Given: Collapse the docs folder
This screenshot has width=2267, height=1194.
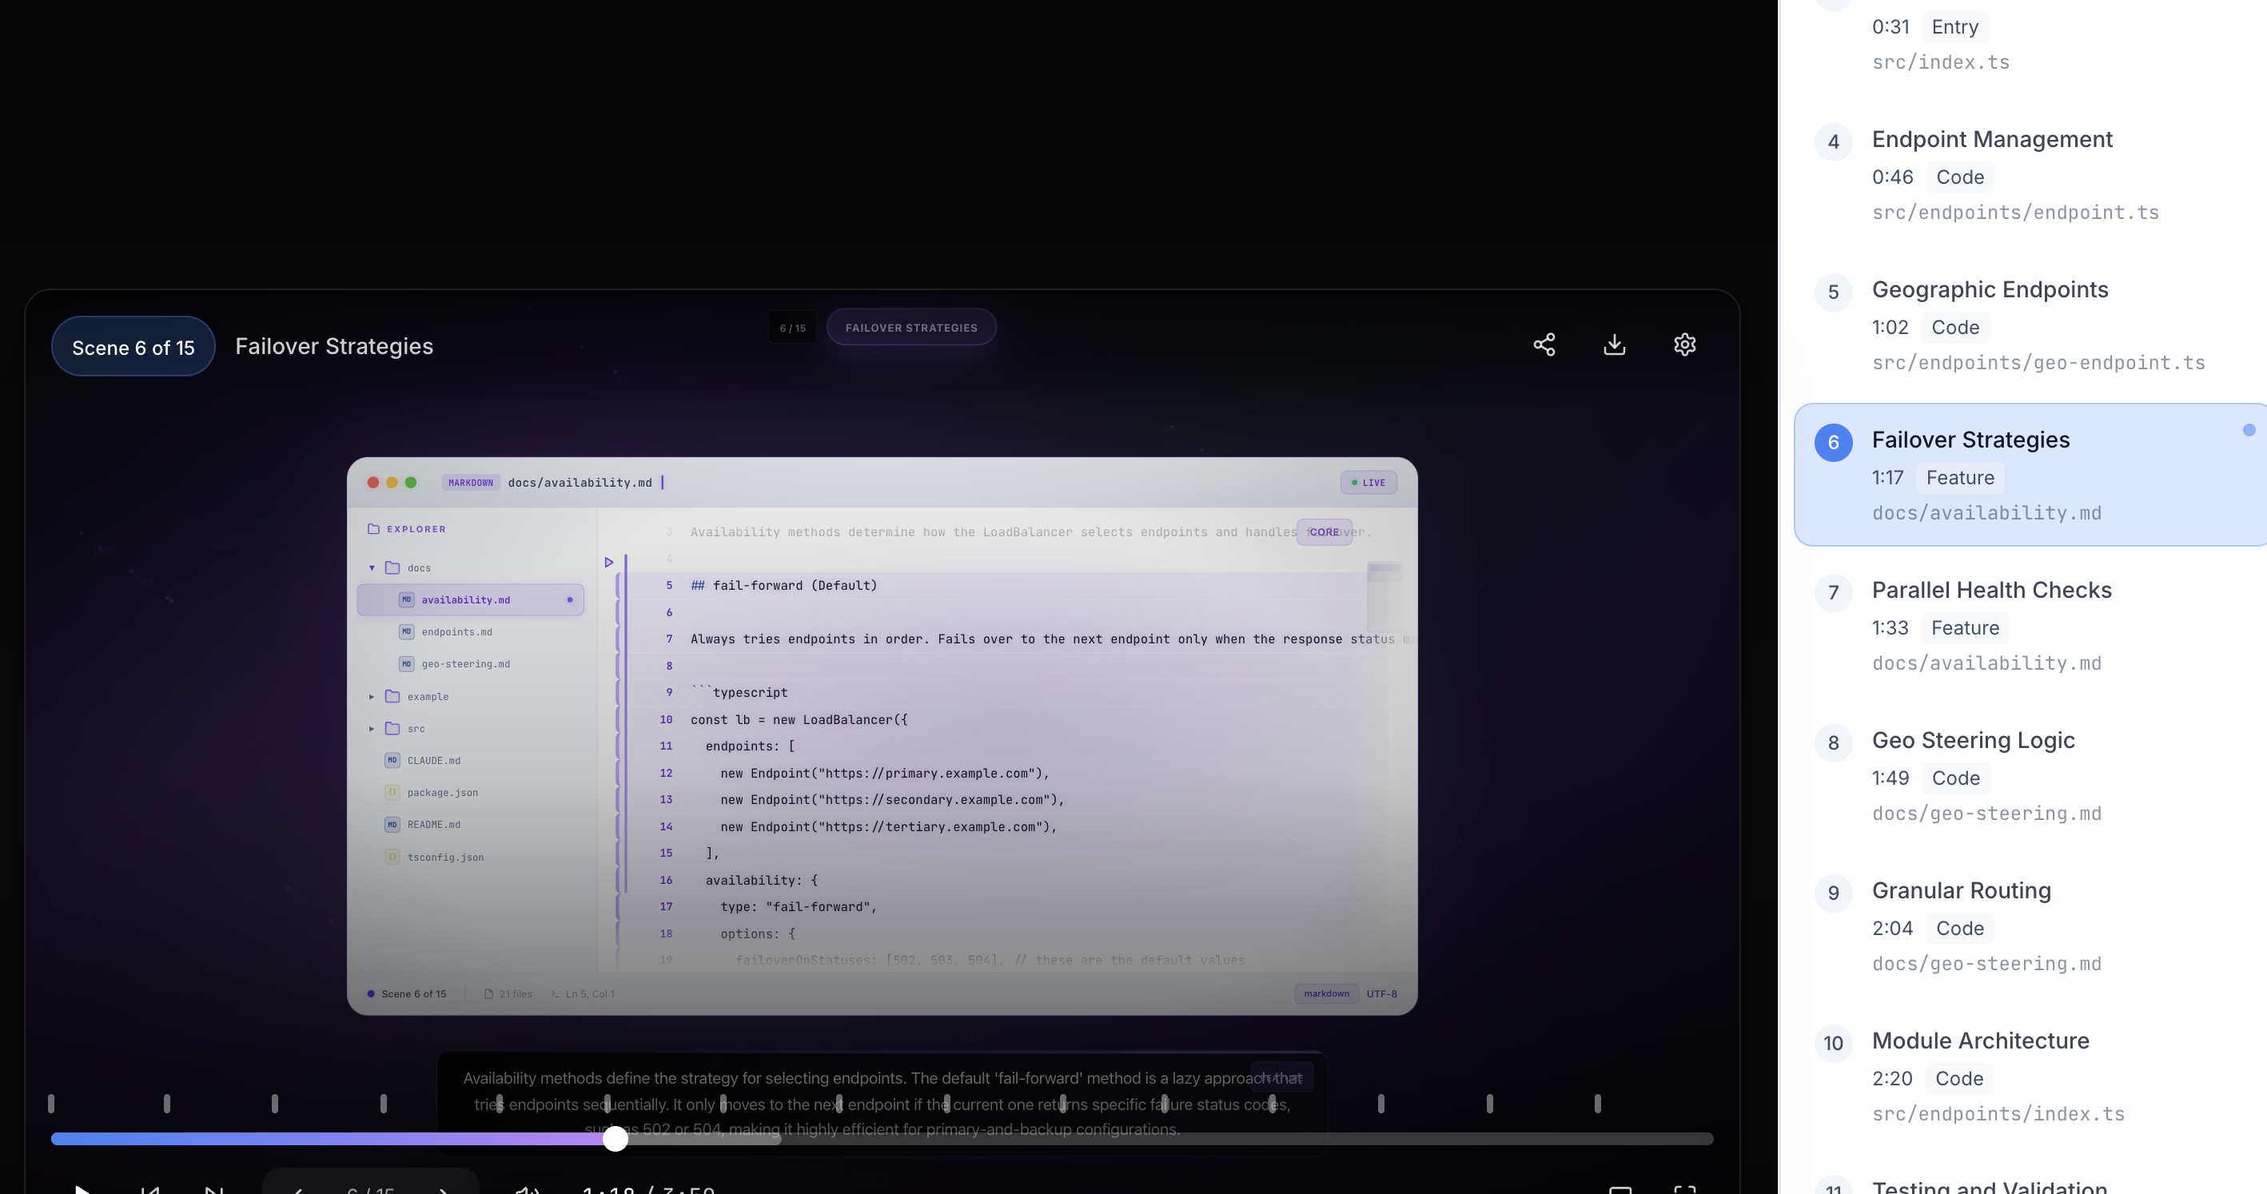Looking at the screenshot, I should pos(372,567).
